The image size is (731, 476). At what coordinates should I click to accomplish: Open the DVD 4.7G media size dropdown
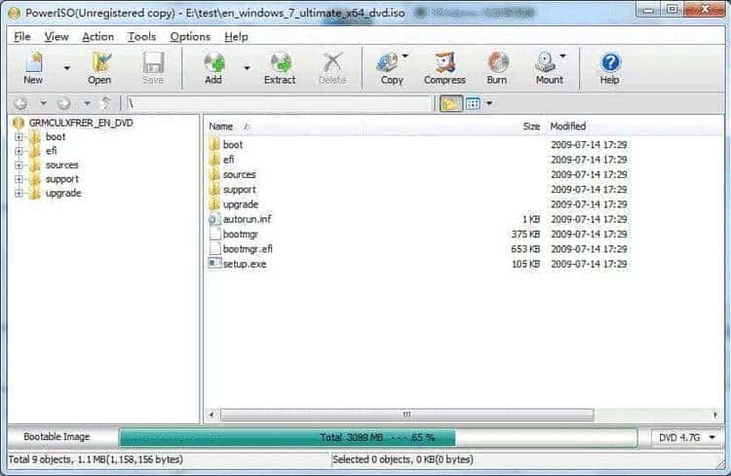click(686, 437)
